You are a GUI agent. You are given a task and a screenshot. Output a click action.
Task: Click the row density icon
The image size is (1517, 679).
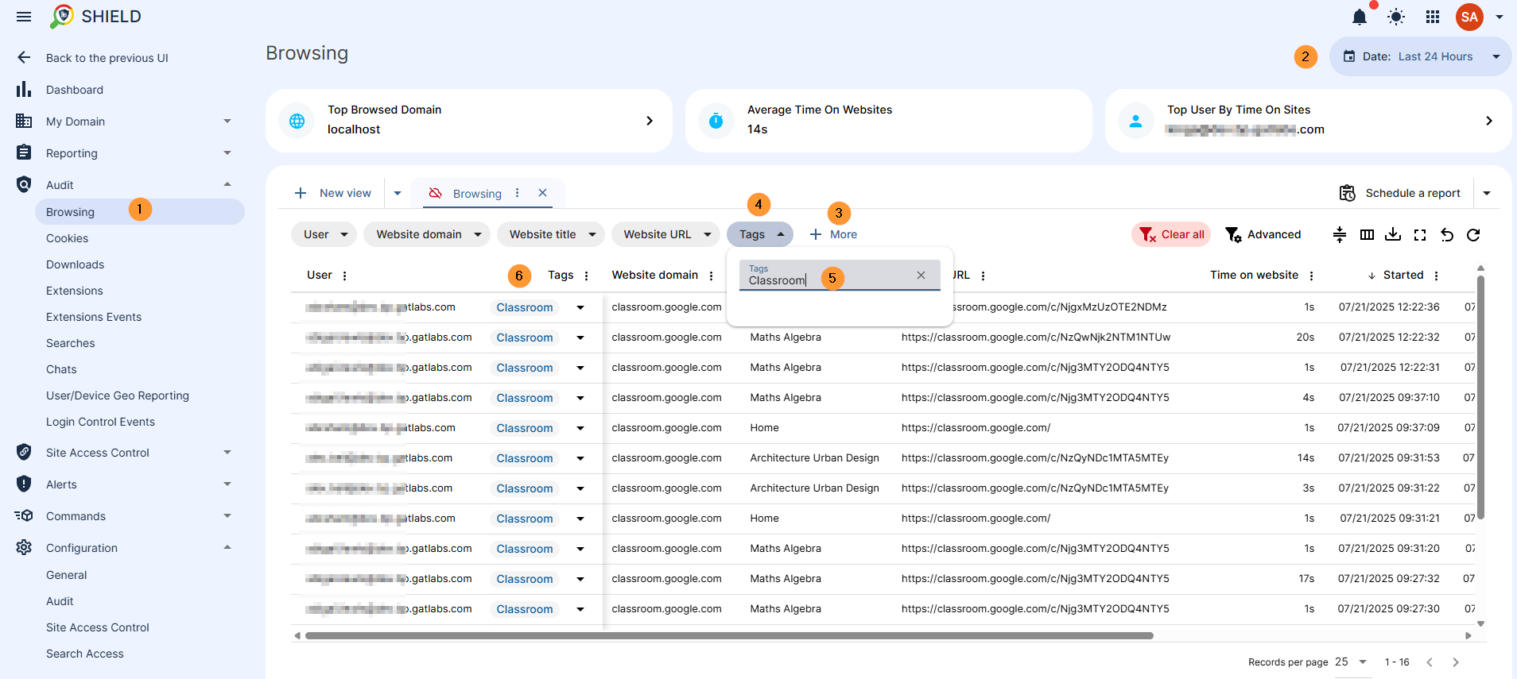click(1340, 234)
